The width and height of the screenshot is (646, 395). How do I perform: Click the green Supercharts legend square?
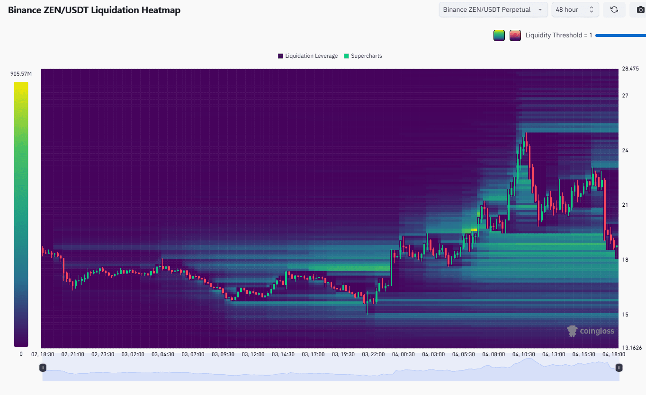(346, 56)
